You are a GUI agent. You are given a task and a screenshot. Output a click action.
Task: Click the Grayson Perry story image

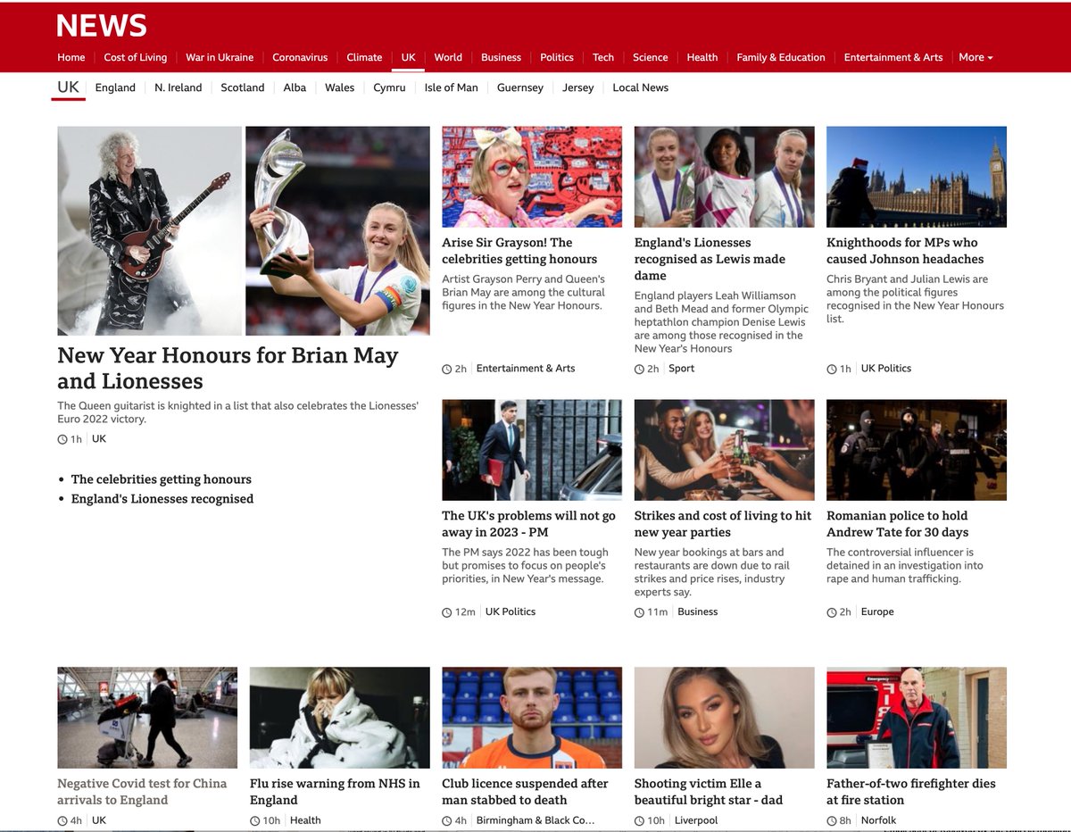click(x=532, y=177)
